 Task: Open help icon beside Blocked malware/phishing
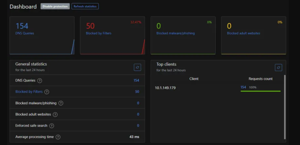click(x=61, y=103)
